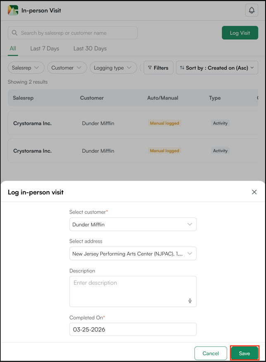Viewport: 266px width, 362px height.
Task: Click the funnel icon on Filters button
Action: pos(150,68)
